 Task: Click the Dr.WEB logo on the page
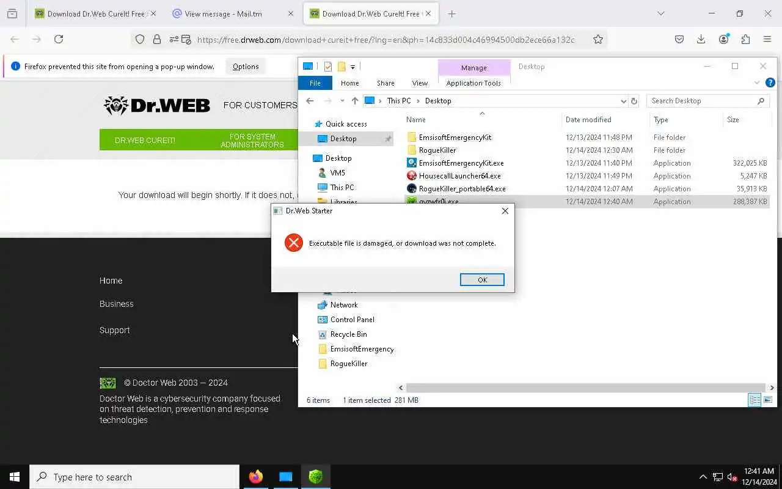pos(157,105)
